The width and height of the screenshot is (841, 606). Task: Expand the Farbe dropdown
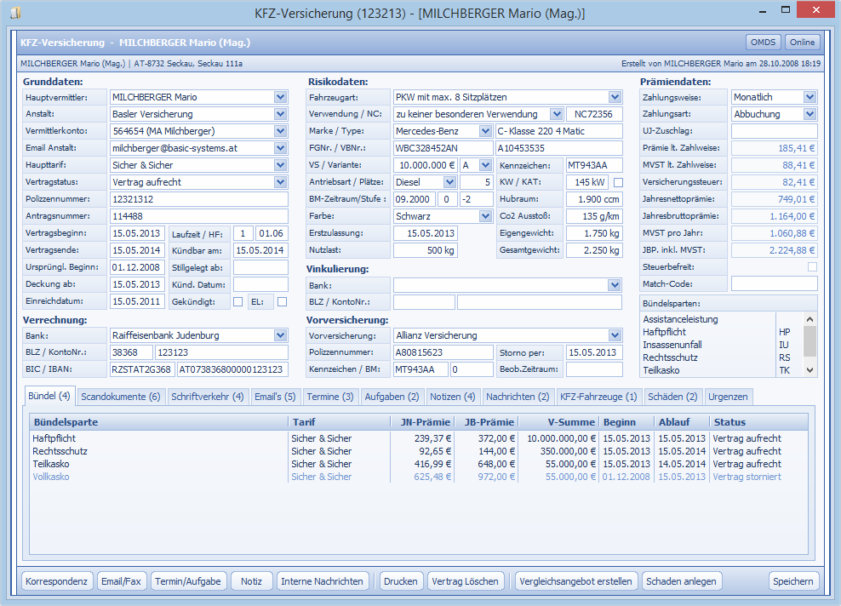485,216
